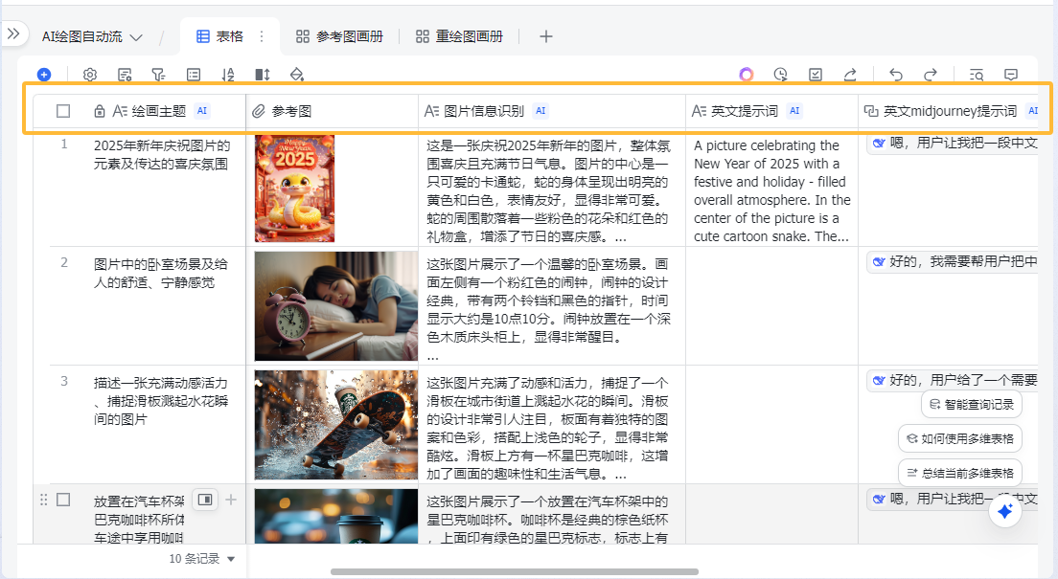This screenshot has width=1058, height=579.
Task: Select cell '2025年新年庆祝图片的元素及传达的喜庆氛围'
Action: pyautogui.click(x=162, y=154)
